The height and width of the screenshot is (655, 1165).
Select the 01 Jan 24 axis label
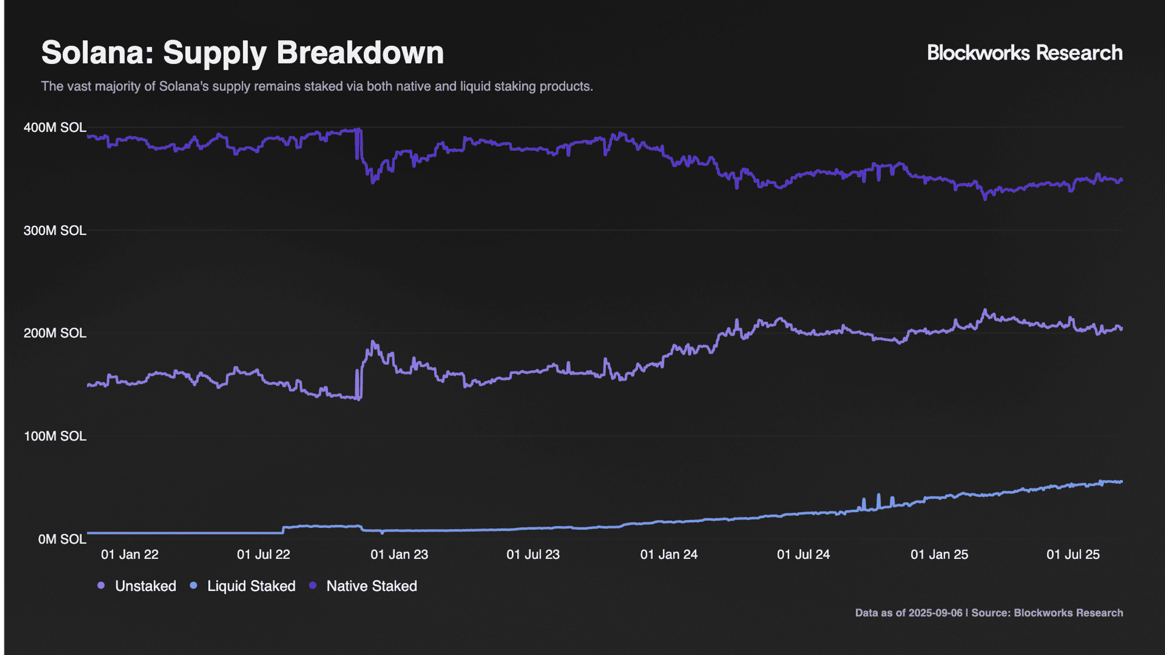tap(669, 554)
